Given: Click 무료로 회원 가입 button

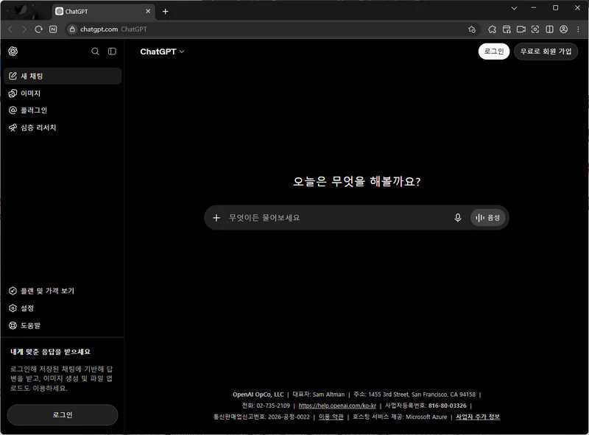Looking at the screenshot, I should pos(546,52).
